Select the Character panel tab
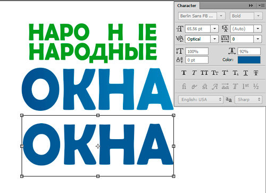Screen dimensions: 266x193 [187, 6]
